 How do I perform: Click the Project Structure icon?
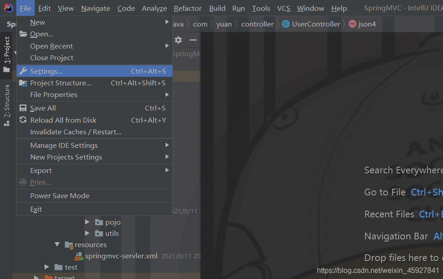tap(23, 83)
